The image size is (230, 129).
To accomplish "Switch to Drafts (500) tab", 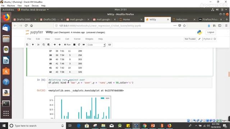I will pos(24,19).
